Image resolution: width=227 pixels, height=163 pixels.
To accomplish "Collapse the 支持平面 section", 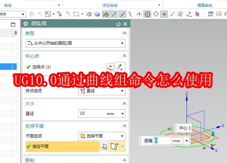I will click(x=124, y=126).
